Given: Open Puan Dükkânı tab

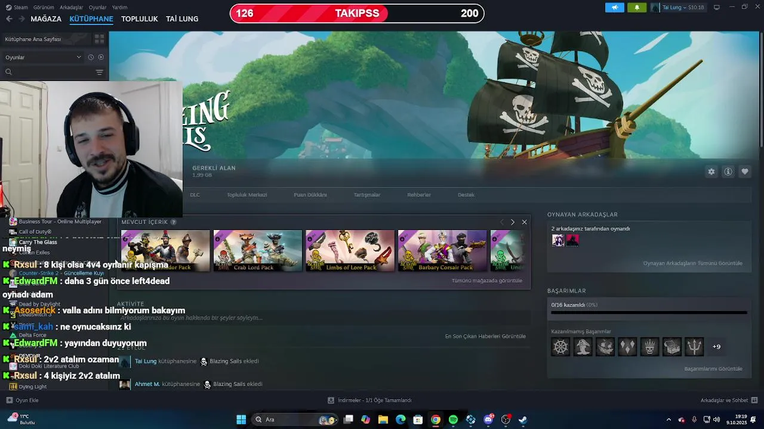Looking at the screenshot, I should click(310, 195).
